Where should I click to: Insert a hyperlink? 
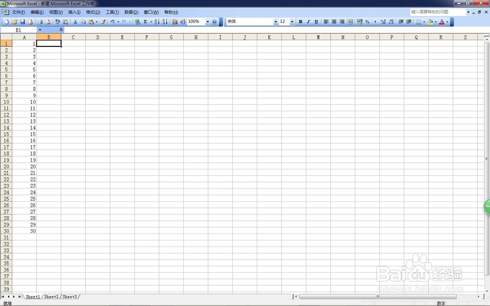pyautogui.click(x=138, y=22)
